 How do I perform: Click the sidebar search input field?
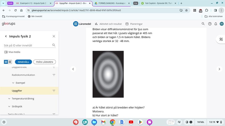coord(28,45)
